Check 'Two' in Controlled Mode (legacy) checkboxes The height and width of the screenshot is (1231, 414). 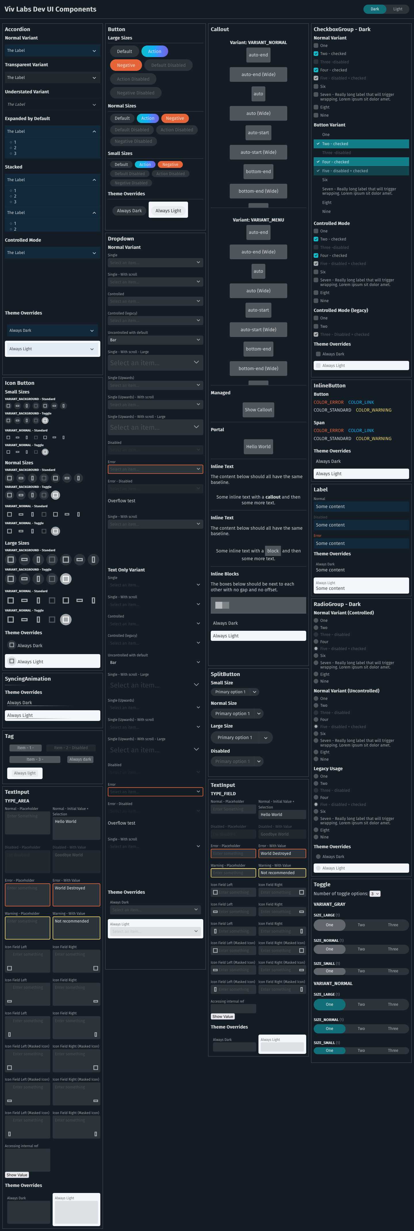pyautogui.click(x=316, y=326)
